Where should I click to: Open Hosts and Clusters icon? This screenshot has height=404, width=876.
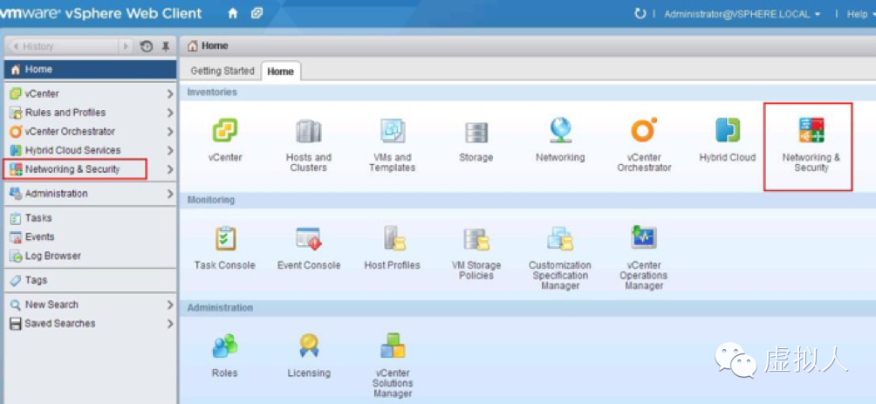tap(308, 131)
